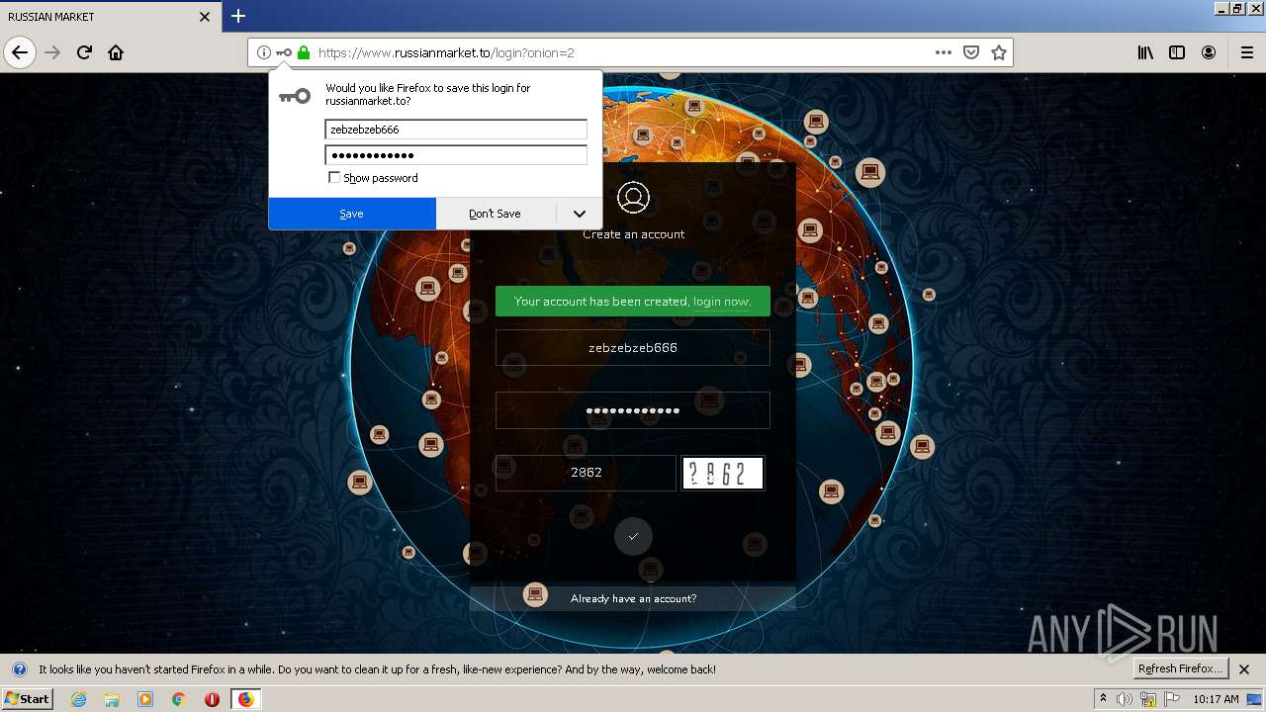Viewport: 1266px width, 712px height.
Task: Open Firefox account menu
Action: pyautogui.click(x=1209, y=52)
